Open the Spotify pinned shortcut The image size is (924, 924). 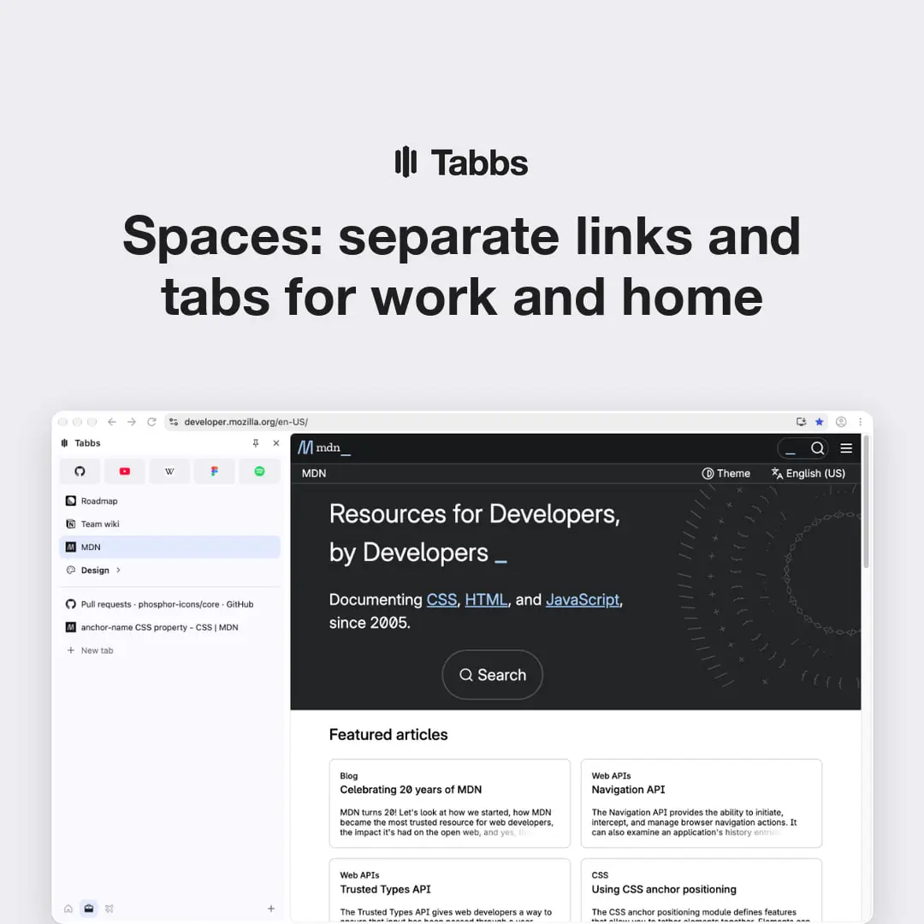pyautogui.click(x=259, y=471)
